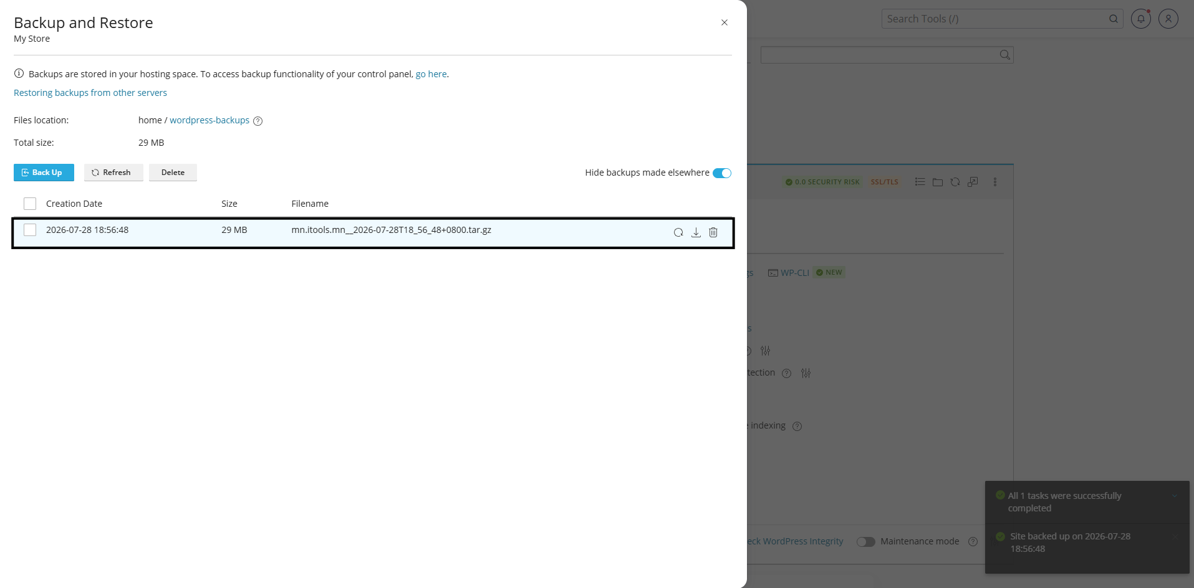Screen dimensions: 1194x588
Task: Click the circular arrows icon in the site toolbar
Action: 955,182
